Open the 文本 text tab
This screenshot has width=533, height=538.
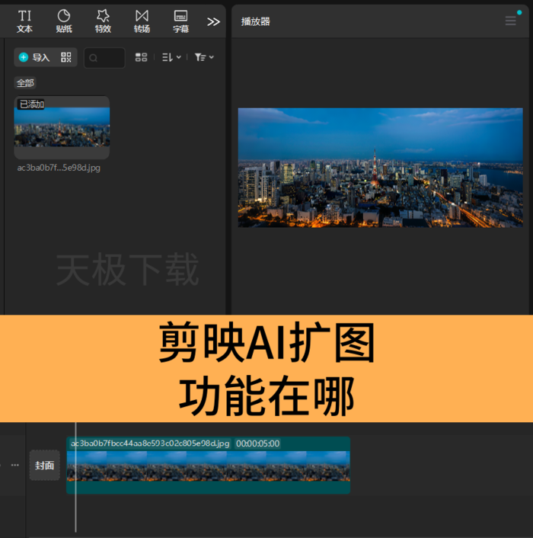(24, 21)
